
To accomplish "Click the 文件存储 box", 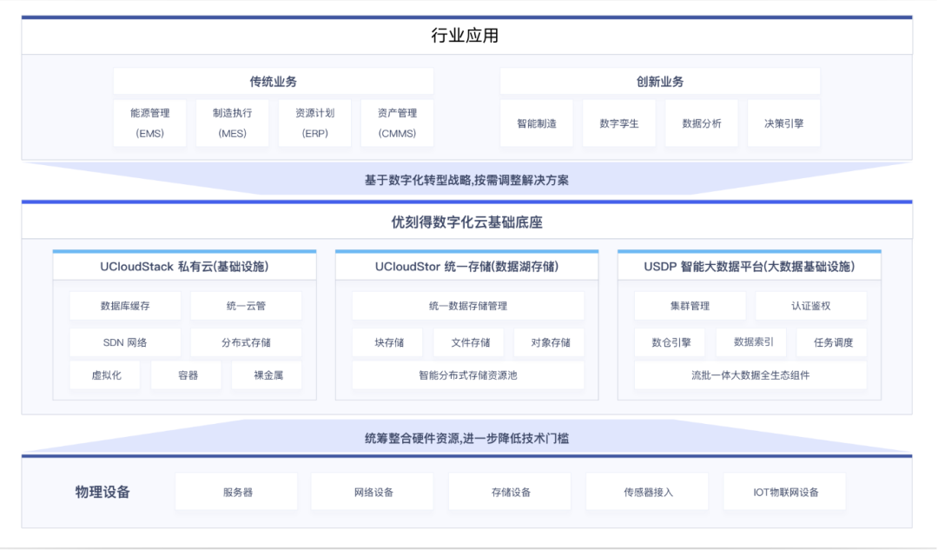I will [x=469, y=342].
